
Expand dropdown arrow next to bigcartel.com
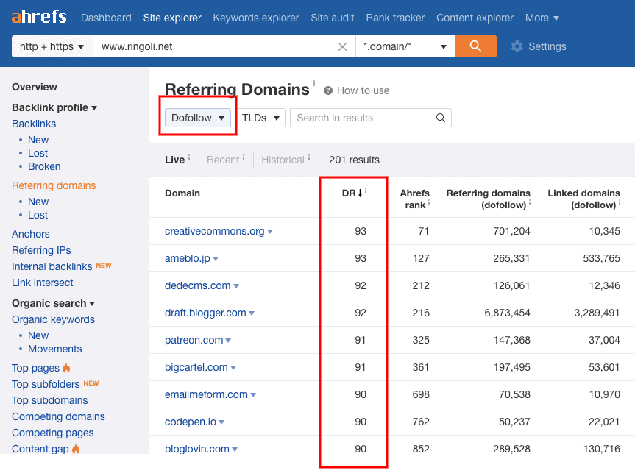pyautogui.click(x=233, y=368)
